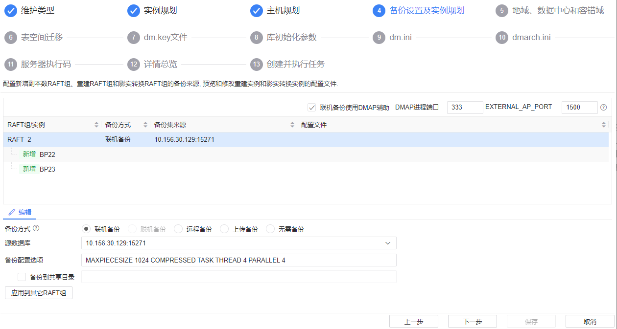Screen dimensions: 617x329
Task: Go to 实例规划 step label
Action: (160, 11)
